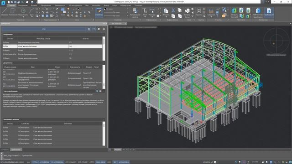Open the Главная ribbon tab
Image resolution: width=292 pixels, height=164 pixels.
pos(11,5)
